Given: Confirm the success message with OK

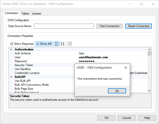Looking at the screenshot, I should point(117,91).
